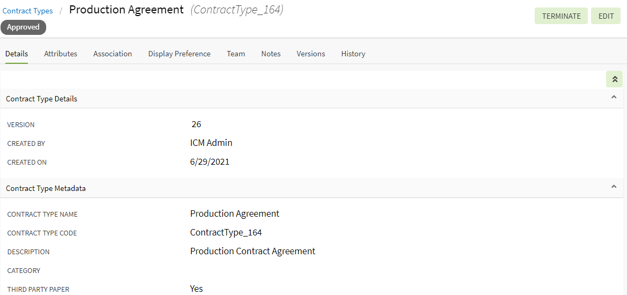
Task: Go back to Contract Types breadcrumb
Action: pos(28,11)
